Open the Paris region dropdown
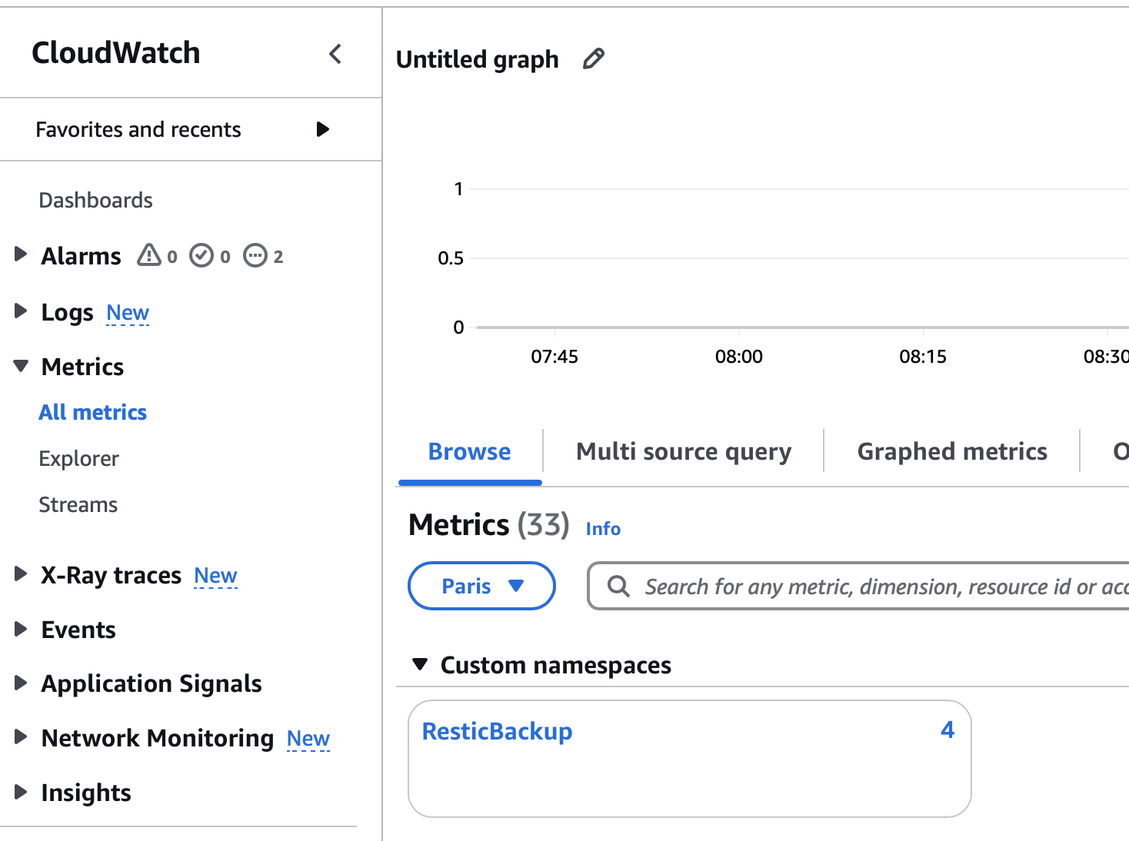 (x=481, y=586)
